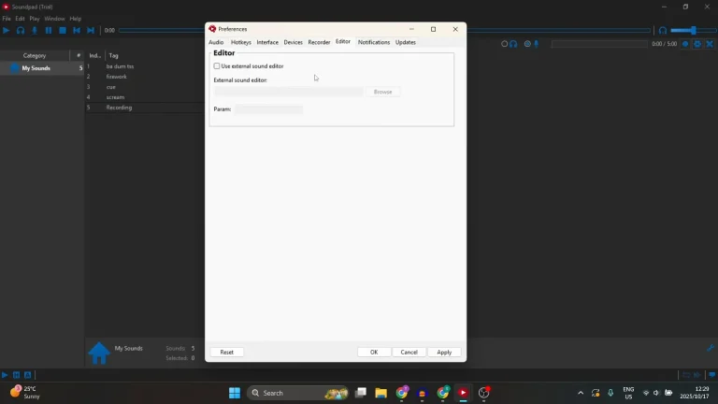
Task: Select the 'cue' sound row
Action: [x=145, y=87]
